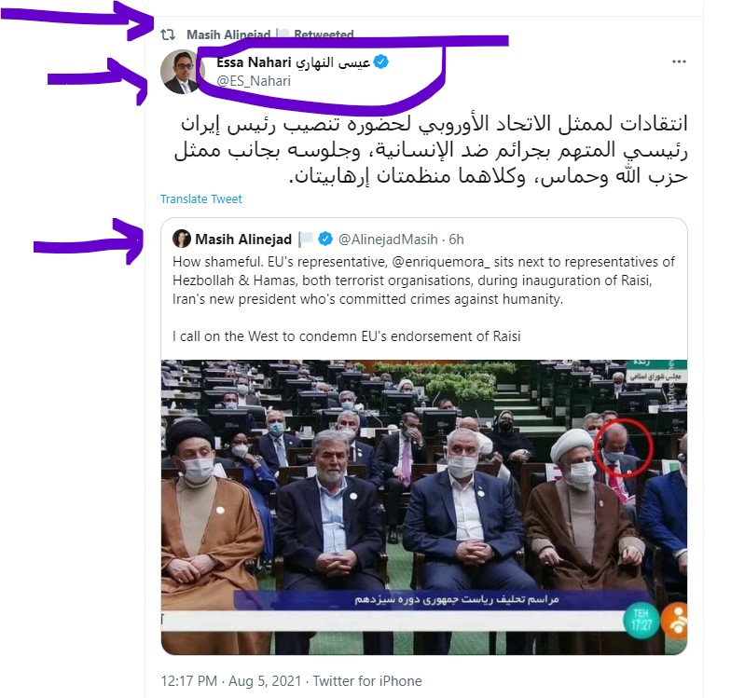The image size is (731, 698).
Task: Click Essa Nahari's blue verified badge
Action: (x=380, y=62)
